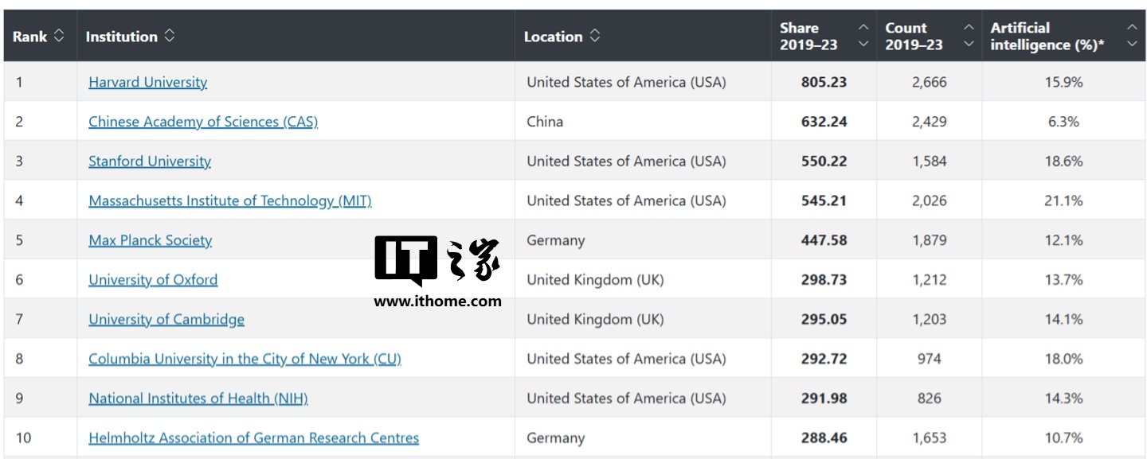1147x459 pixels.
Task: Go to University of Cambridge link
Action: [x=166, y=319]
